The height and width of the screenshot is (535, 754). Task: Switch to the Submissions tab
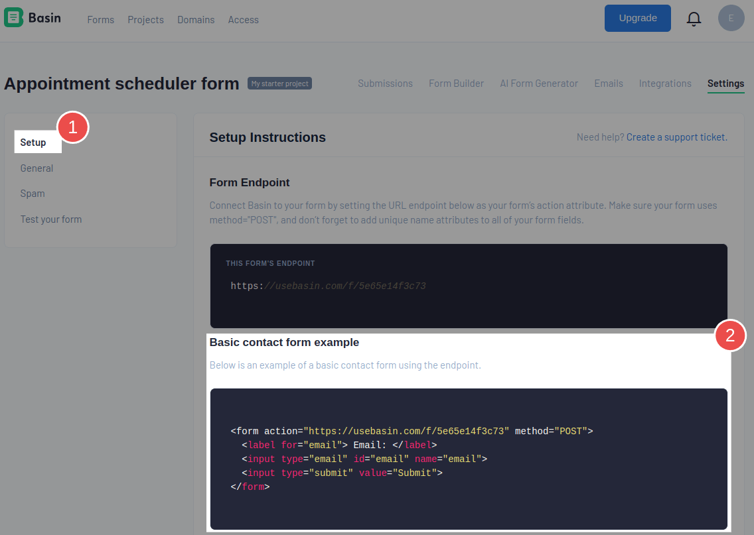click(x=385, y=83)
